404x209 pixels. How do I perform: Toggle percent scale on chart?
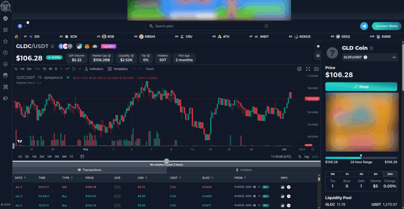(300, 157)
